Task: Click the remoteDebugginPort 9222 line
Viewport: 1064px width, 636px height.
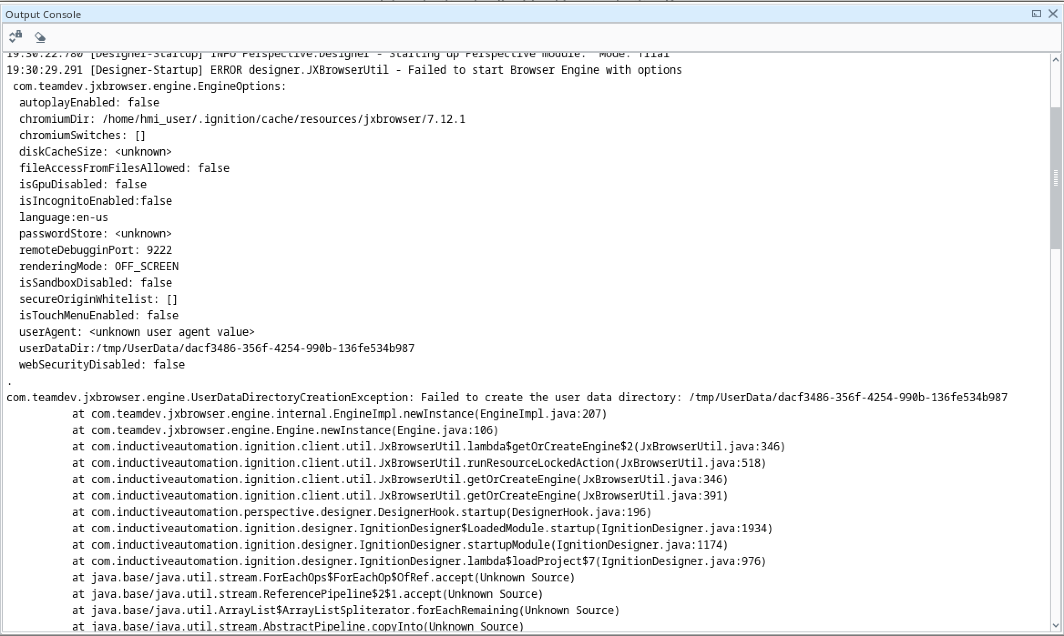Action: point(96,250)
